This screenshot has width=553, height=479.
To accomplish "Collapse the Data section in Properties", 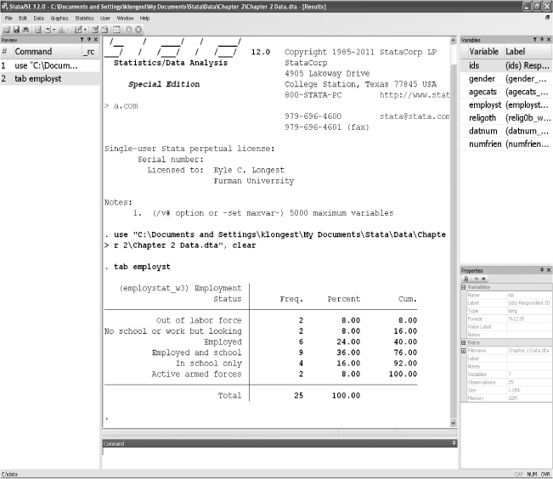I will pyautogui.click(x=463, y=342).
